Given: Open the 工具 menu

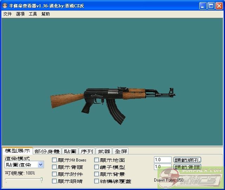Looking at the screenshot, I should [33, 14].
